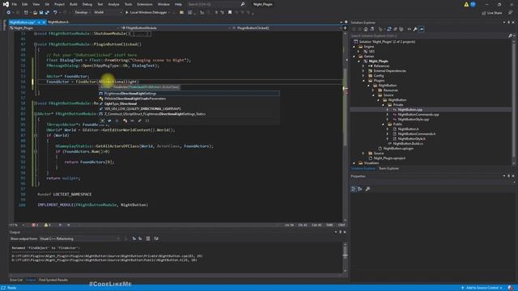Select the FMobileDirectionalLightShaderParameters suggestion

[x=189, y=99]
